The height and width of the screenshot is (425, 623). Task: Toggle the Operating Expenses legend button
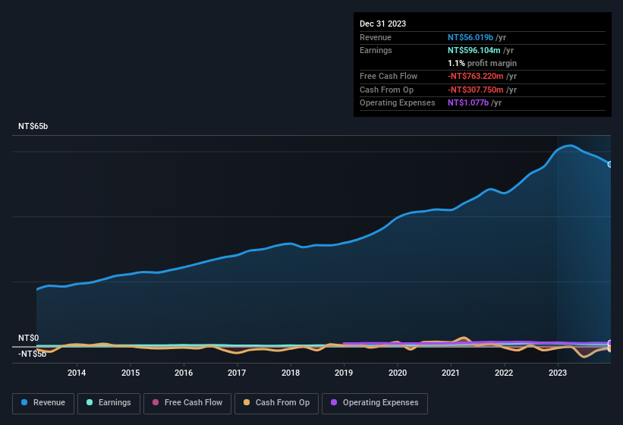pyautogui.click(x=375, y=403)
